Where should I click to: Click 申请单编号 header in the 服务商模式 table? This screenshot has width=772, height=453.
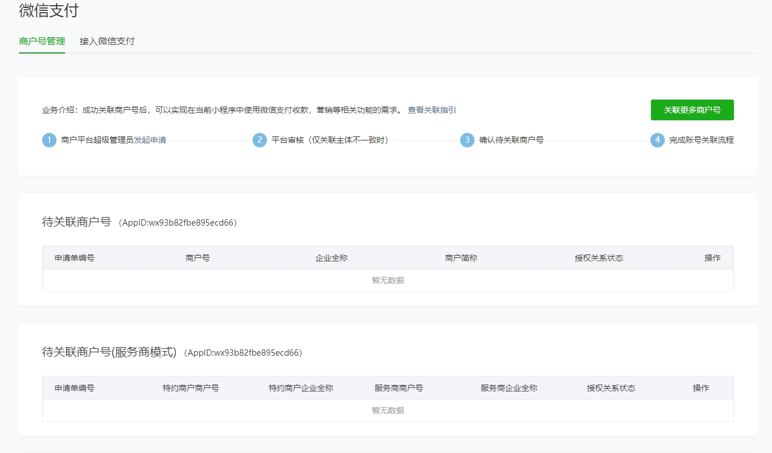(x=74, y=388)
